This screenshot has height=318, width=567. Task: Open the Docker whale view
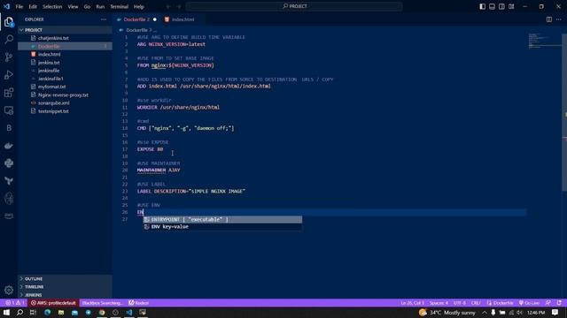[9, 145]
